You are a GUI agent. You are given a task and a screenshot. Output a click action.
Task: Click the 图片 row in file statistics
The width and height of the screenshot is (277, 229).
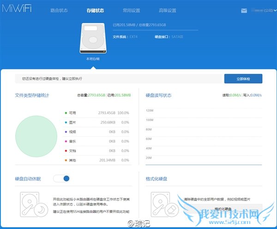pyautogui.click(x=97, y=122)
